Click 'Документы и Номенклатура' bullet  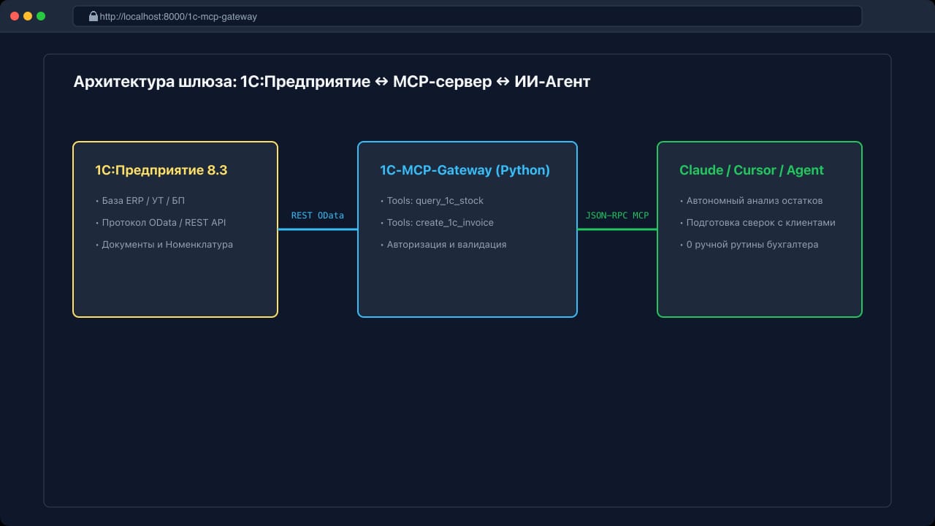(x=164, y=244)
